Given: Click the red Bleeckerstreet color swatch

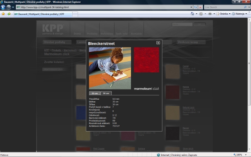Looking at the screenshot, I should pyautogui.click(x=146, y=60).
